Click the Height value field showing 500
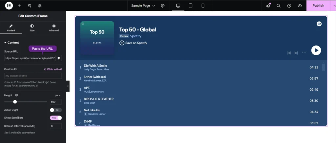The image size is (336, 143). pos(56,102)
